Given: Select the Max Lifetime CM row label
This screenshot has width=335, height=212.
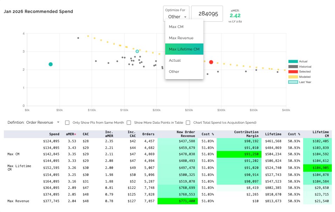Looking at the screenshot, I should (x=19, y=168).
